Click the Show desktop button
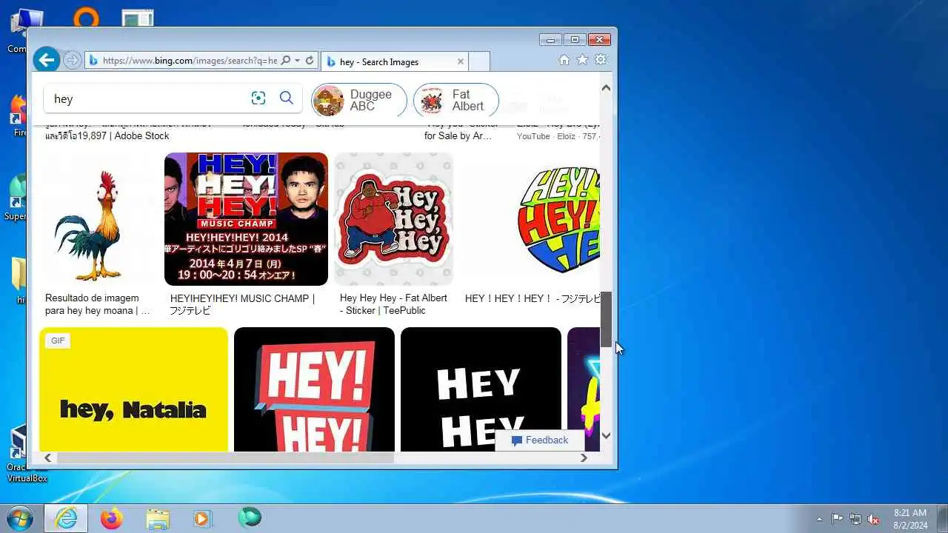 point(942,519)
